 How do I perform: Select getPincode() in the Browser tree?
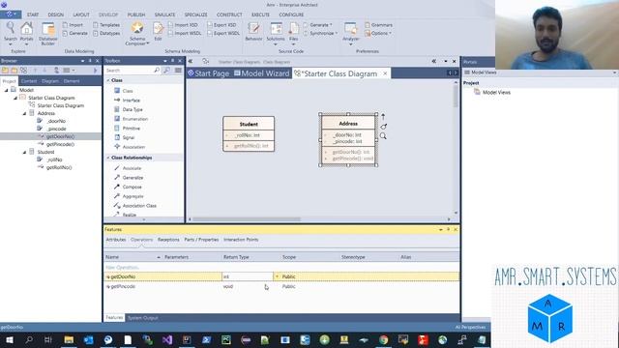click(x=60, y=144)
